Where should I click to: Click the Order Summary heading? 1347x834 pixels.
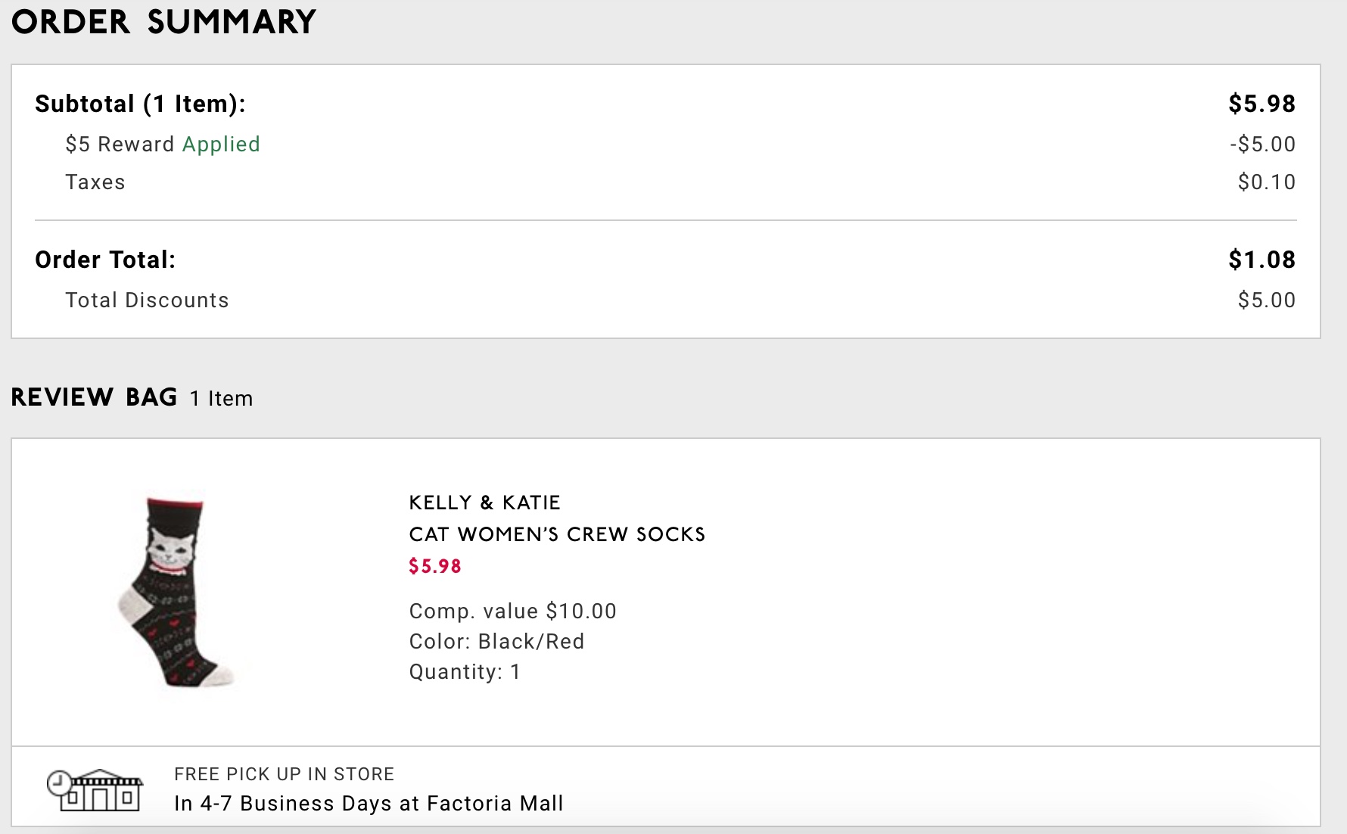pos(163,21)
